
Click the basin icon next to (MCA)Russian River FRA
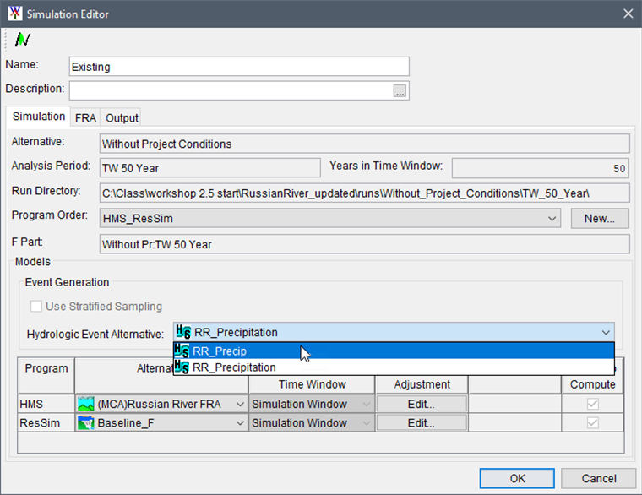pyautogui.click(x=86, y=404)
